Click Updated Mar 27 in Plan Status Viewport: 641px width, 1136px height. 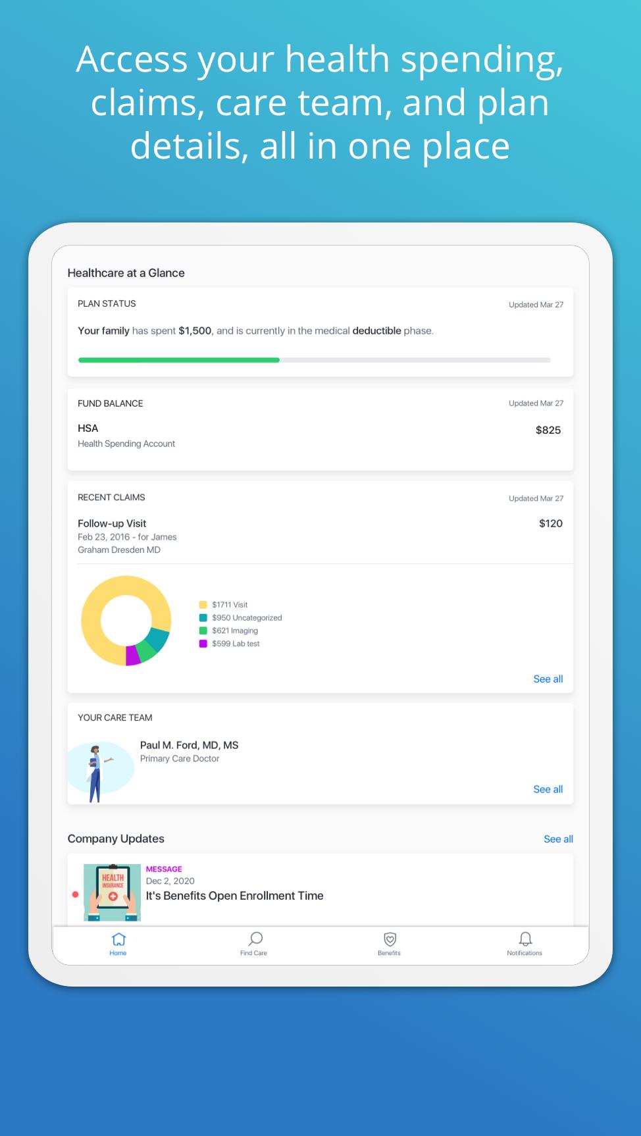tap(536, 305)
